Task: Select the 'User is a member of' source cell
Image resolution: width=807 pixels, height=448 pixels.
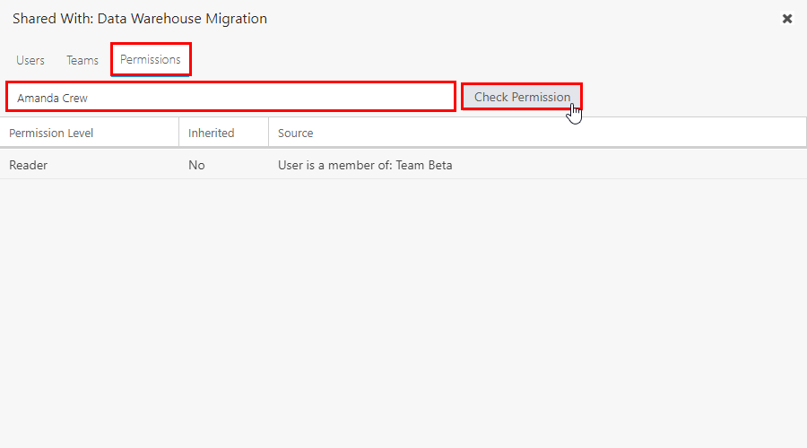Action: coord(365,165)
